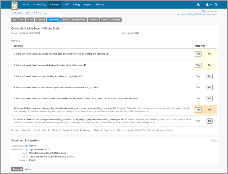The height and width of the screenshot is (174, 228).
Task: Click the mobile phone icon
Action: [179, 14]
